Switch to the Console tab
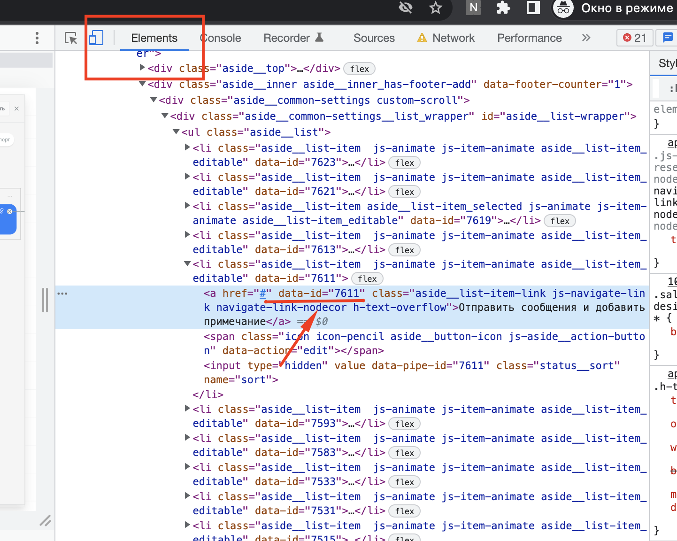This screenshot has width=677, height=541. click(x=221, y=38)
